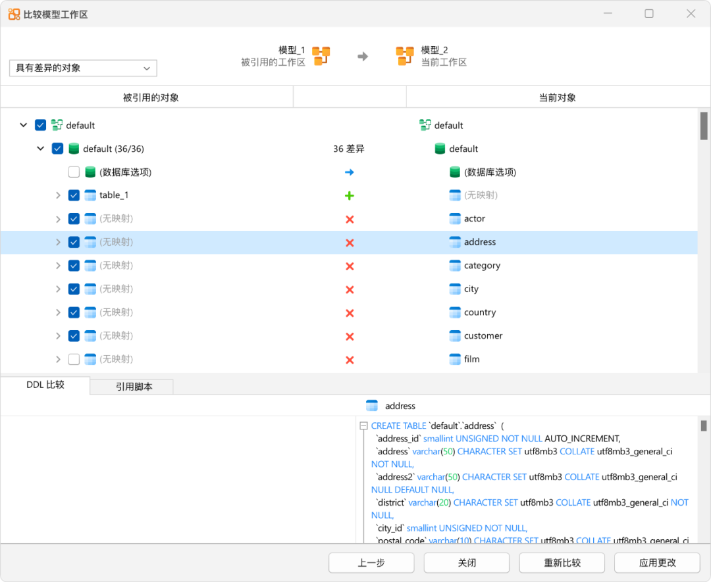Screen dimensions: 711x582
Task: Click the table icon in the DDL address header
Action: point(372,406)
